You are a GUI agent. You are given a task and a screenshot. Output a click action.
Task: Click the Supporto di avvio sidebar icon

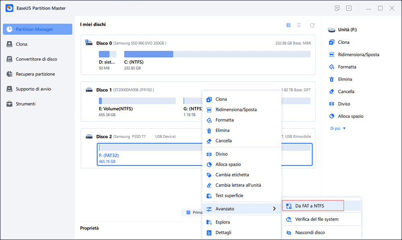[x=10, y=89]
